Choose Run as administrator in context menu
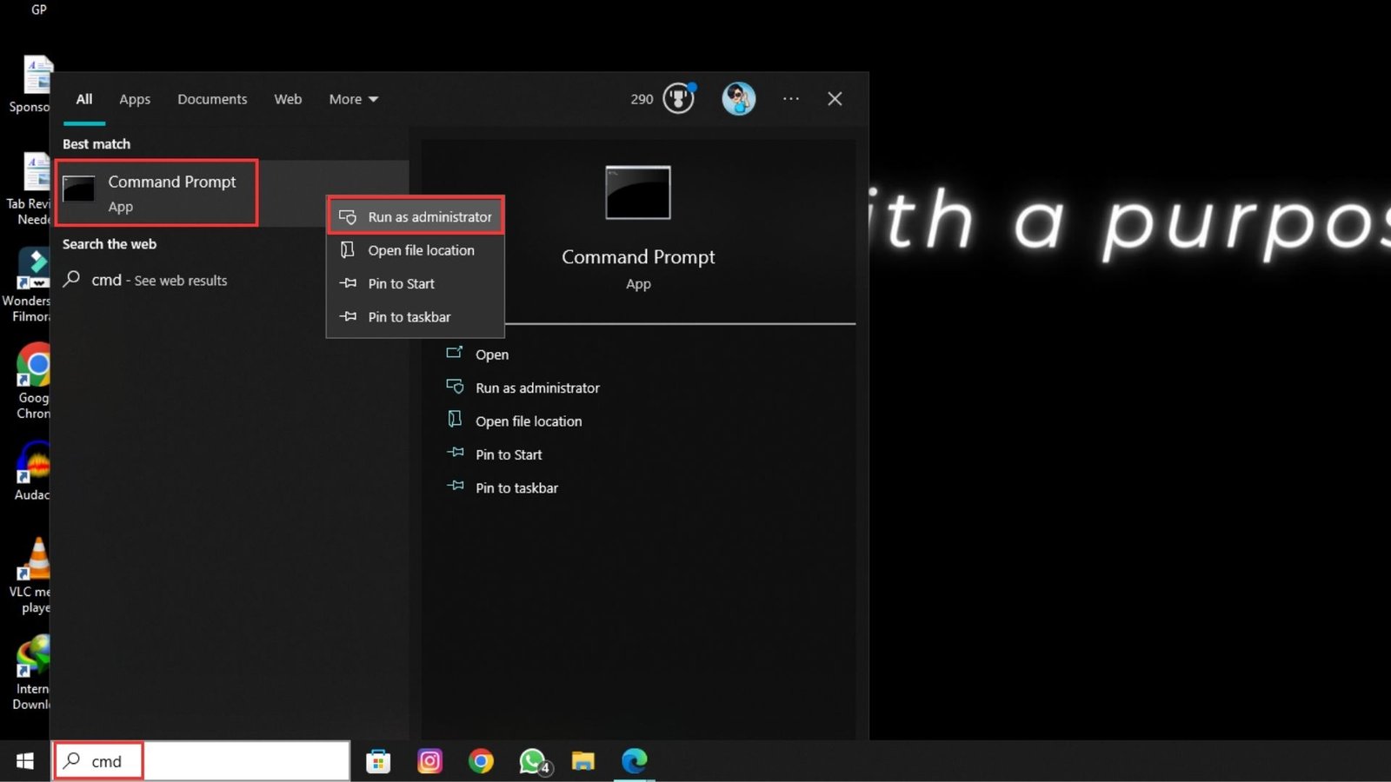Screen dimensions: 1391x782 (416, 216)
